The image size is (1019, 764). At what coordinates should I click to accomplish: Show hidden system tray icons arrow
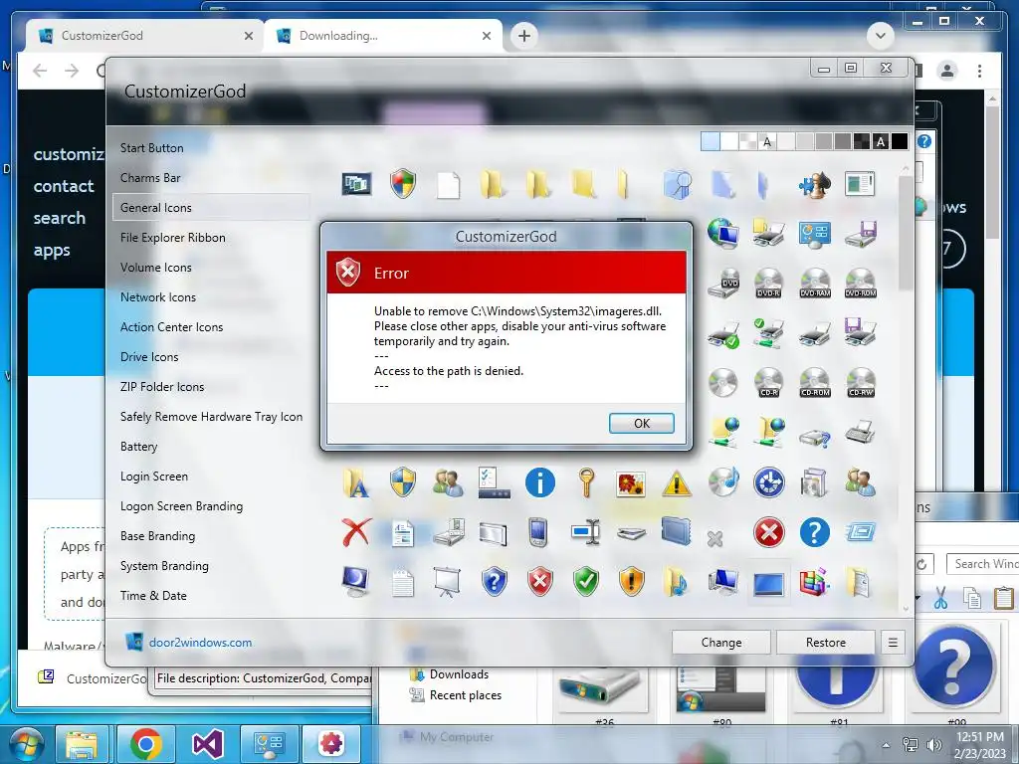tap(886, 745)
